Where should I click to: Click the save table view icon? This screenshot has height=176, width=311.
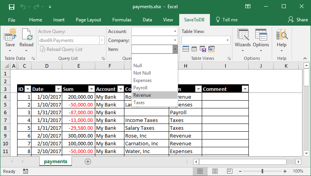pyautogui.click(x=203, y=49)
